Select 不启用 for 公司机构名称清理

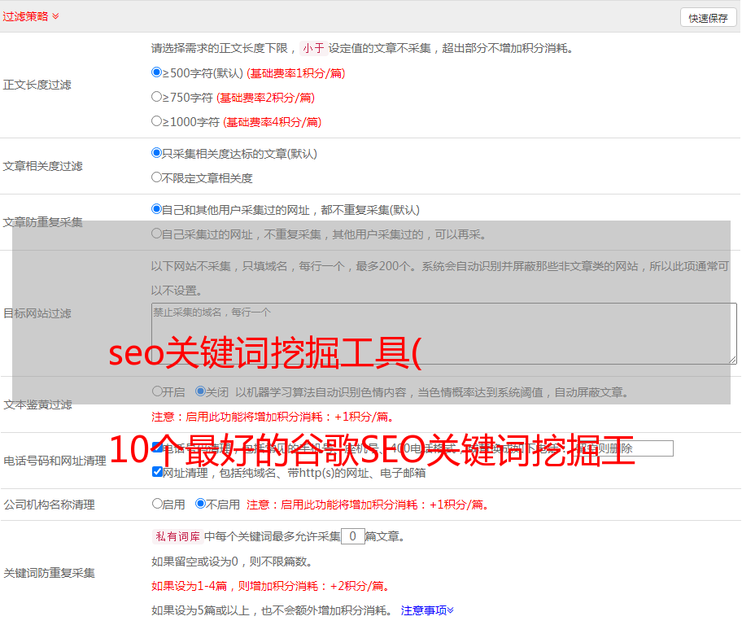[x=200, y=504]
